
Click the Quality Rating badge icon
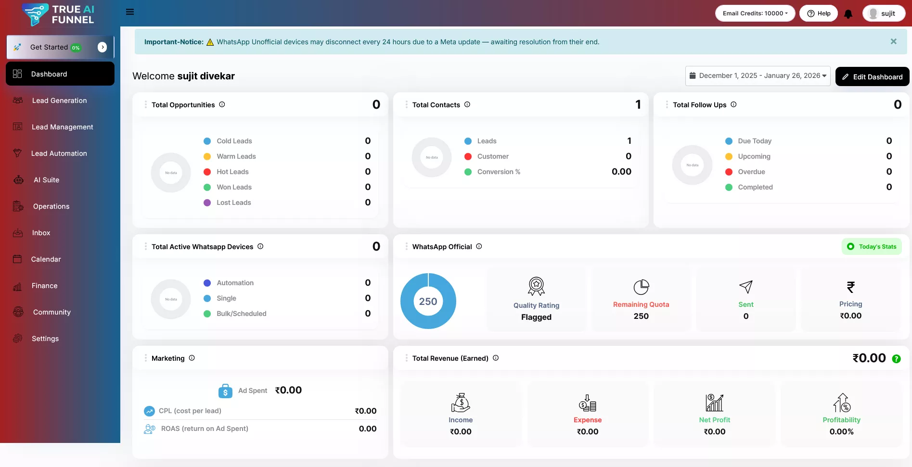[x=536, y=286]
